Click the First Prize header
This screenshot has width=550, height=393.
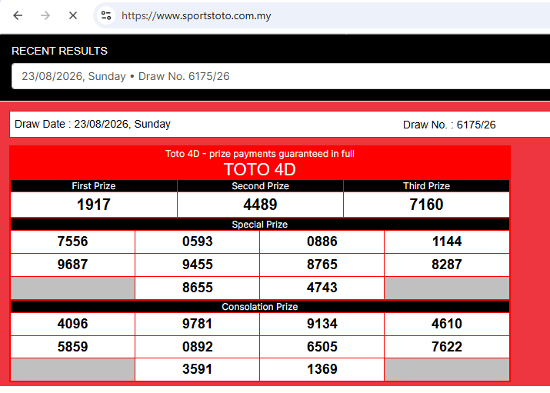(x=94, y=186)
